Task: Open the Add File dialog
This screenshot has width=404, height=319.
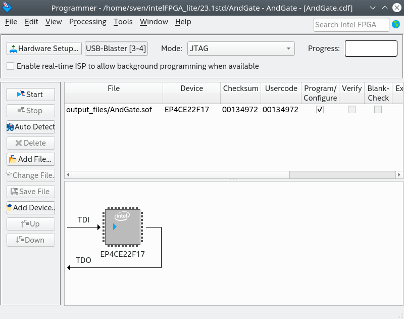Action: 31,159
